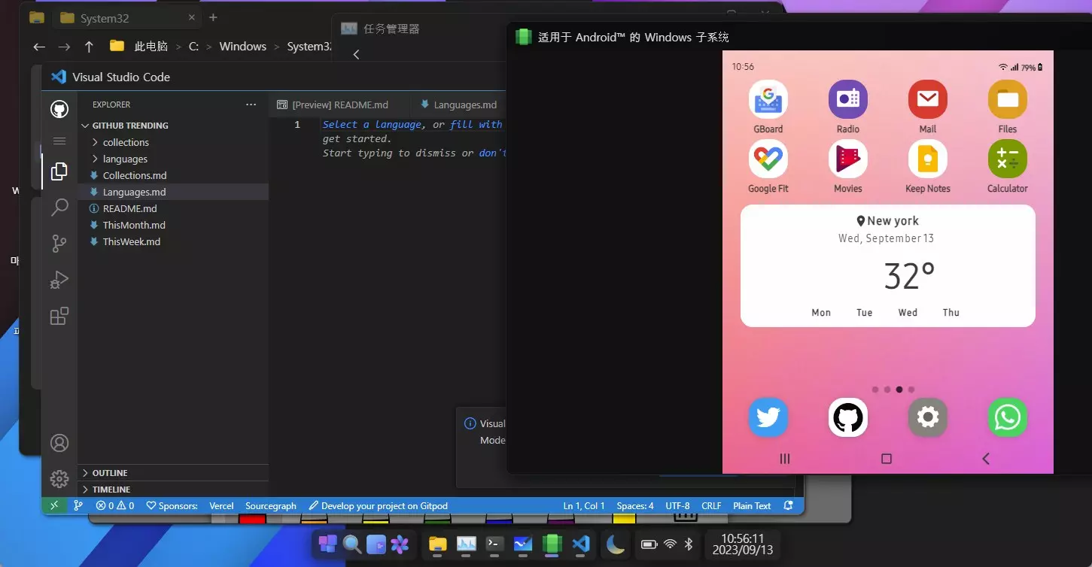
Task: Open the Source Control view
Action: [59, 244]
